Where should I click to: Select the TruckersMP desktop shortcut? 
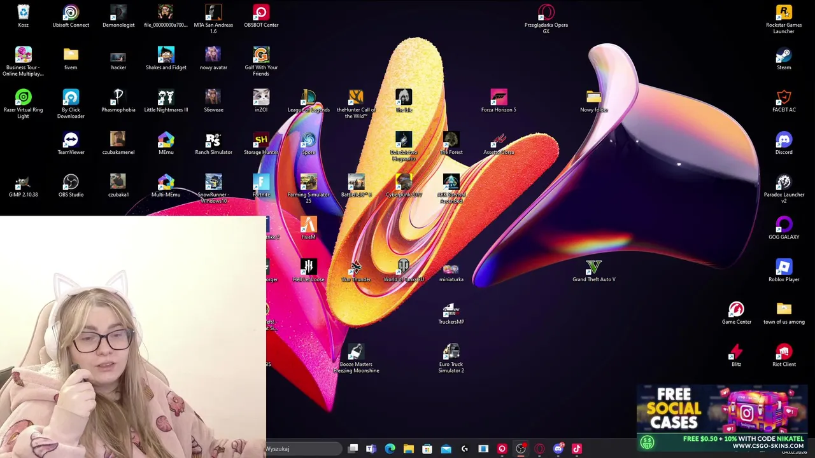[451, 314]
